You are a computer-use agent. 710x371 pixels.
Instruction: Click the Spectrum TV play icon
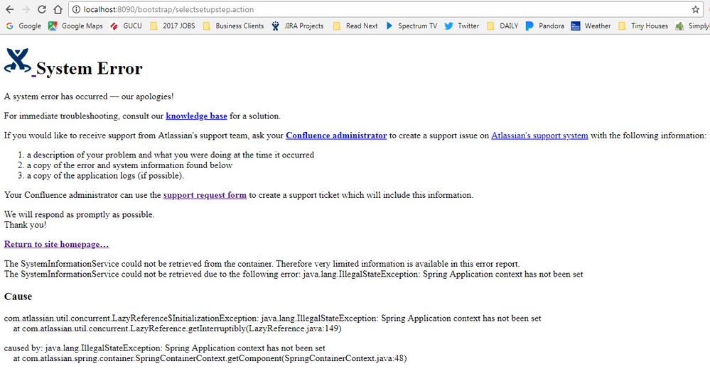pyautogui.click(x=389, y=26)
